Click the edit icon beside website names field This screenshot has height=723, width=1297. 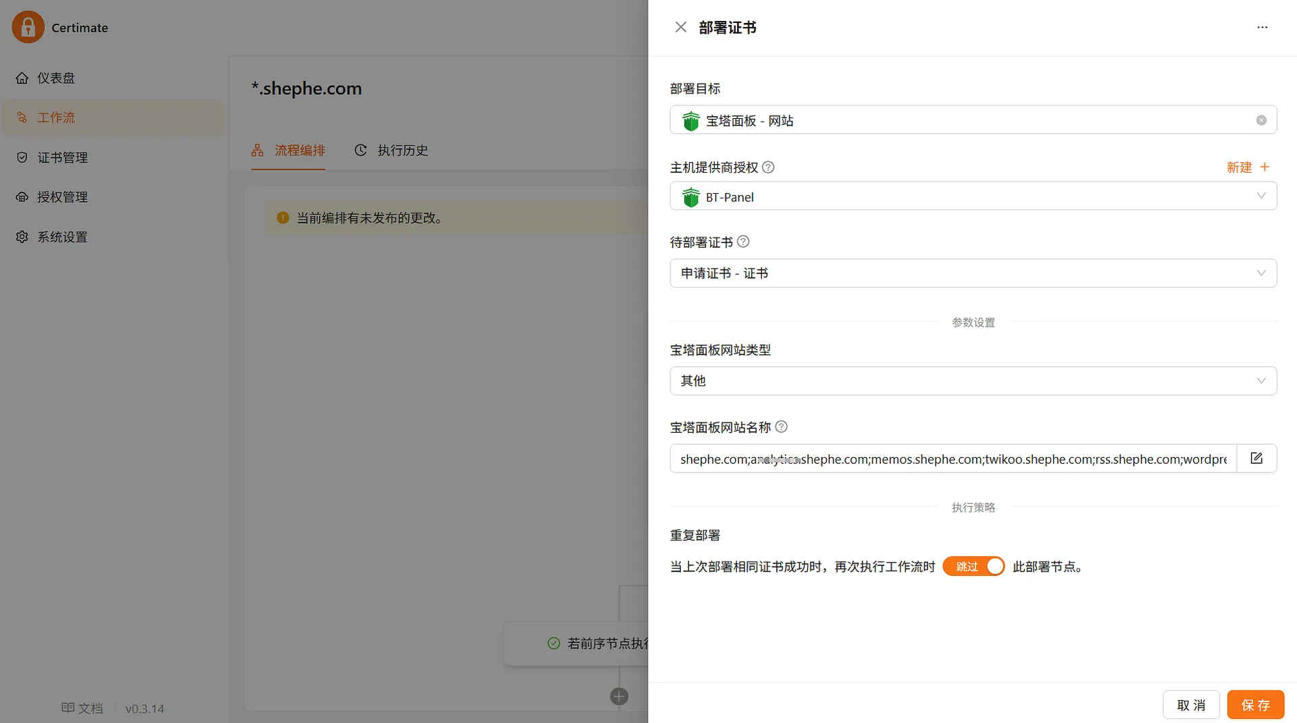coord(1256,458)
